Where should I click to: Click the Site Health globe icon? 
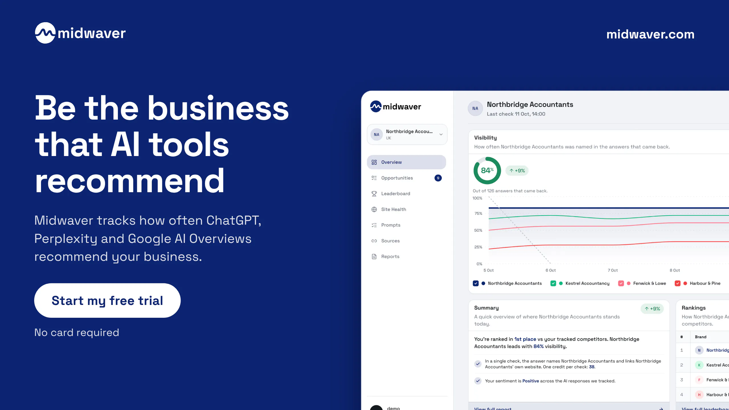(x=374, y=209)
